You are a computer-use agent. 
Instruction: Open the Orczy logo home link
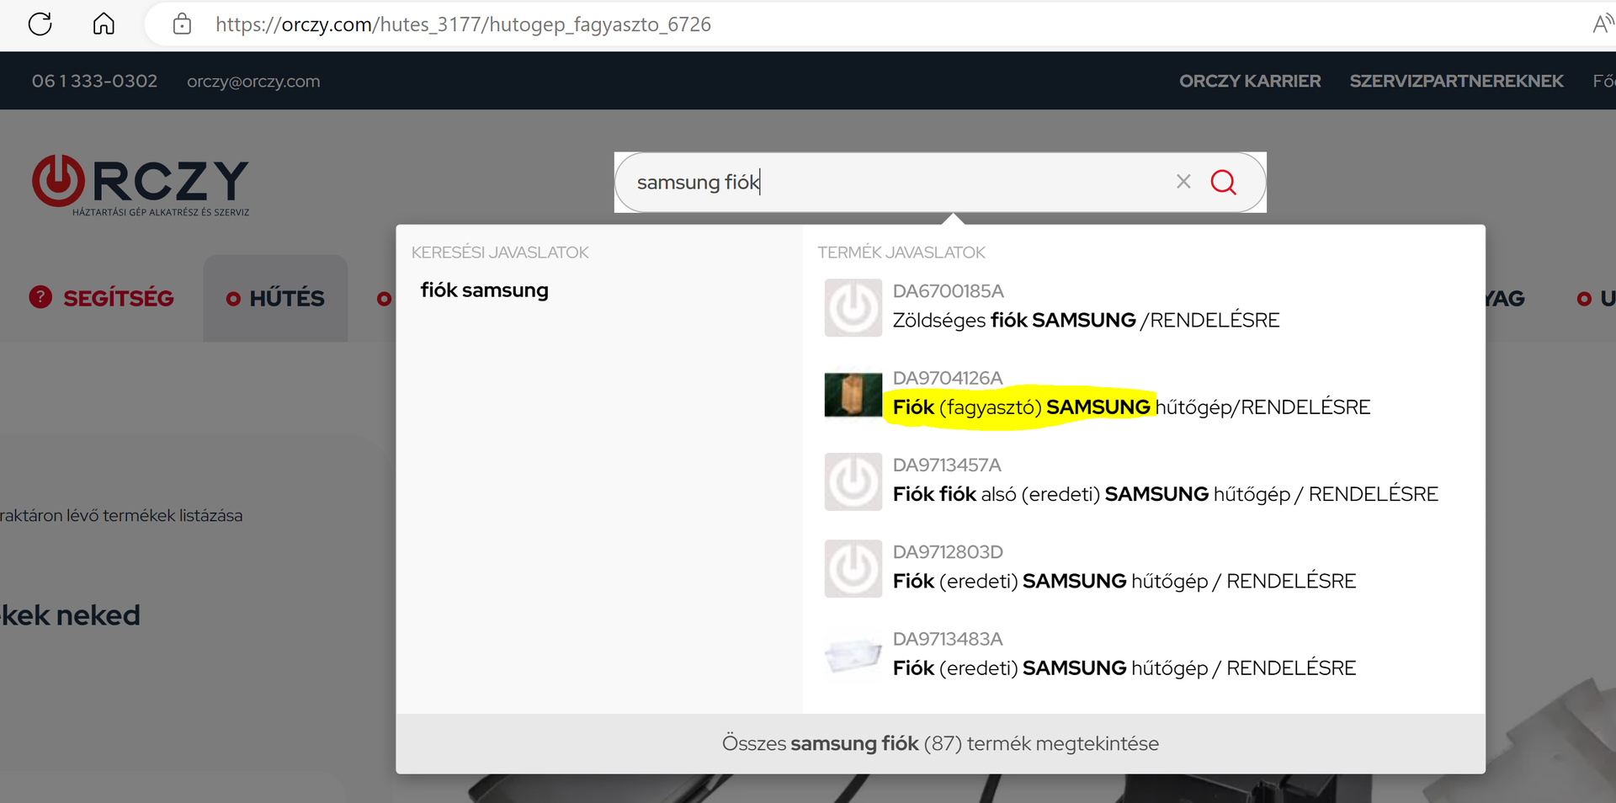(141, 185)
